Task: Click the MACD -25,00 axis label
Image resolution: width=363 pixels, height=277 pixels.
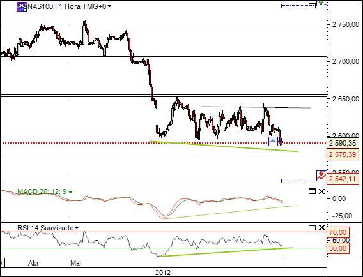Action: (x=343, y=216)
